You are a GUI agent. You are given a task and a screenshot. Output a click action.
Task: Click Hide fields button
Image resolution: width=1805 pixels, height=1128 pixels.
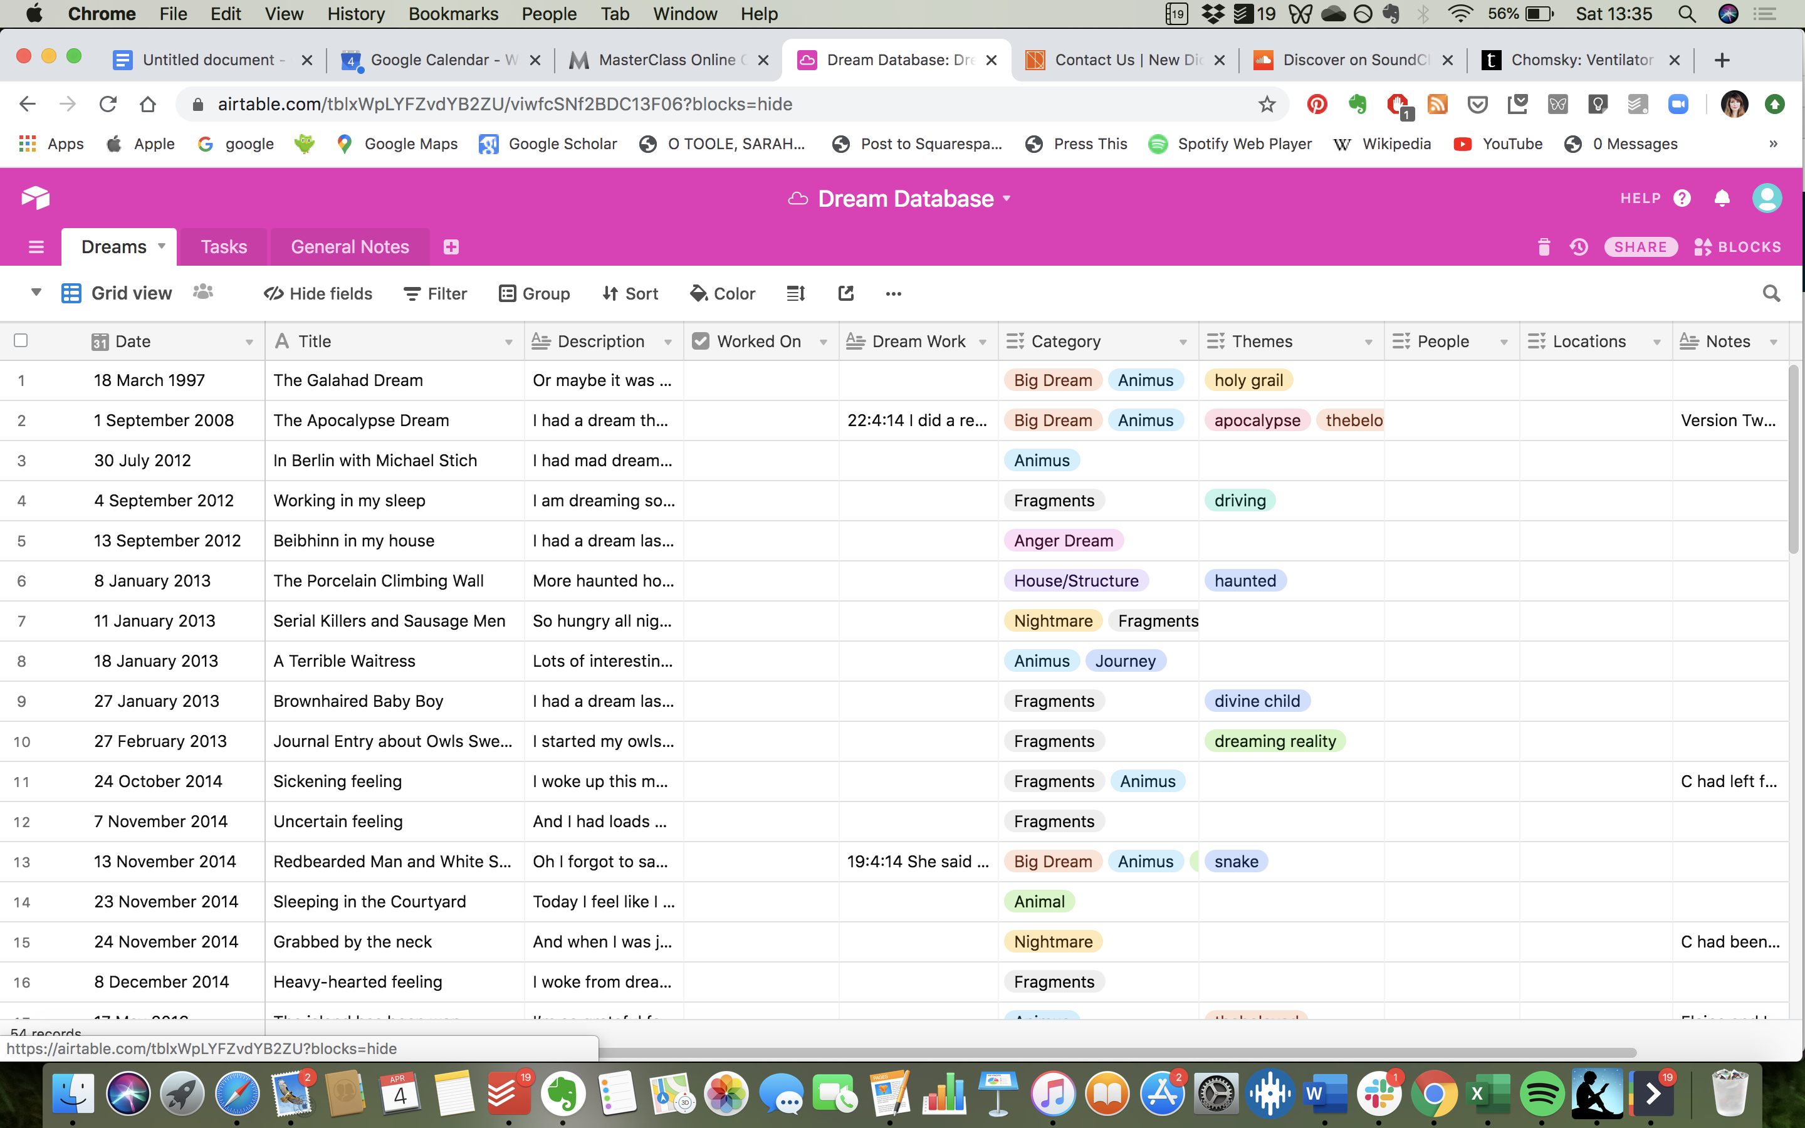pyautogui.click(x=318, y=294)
